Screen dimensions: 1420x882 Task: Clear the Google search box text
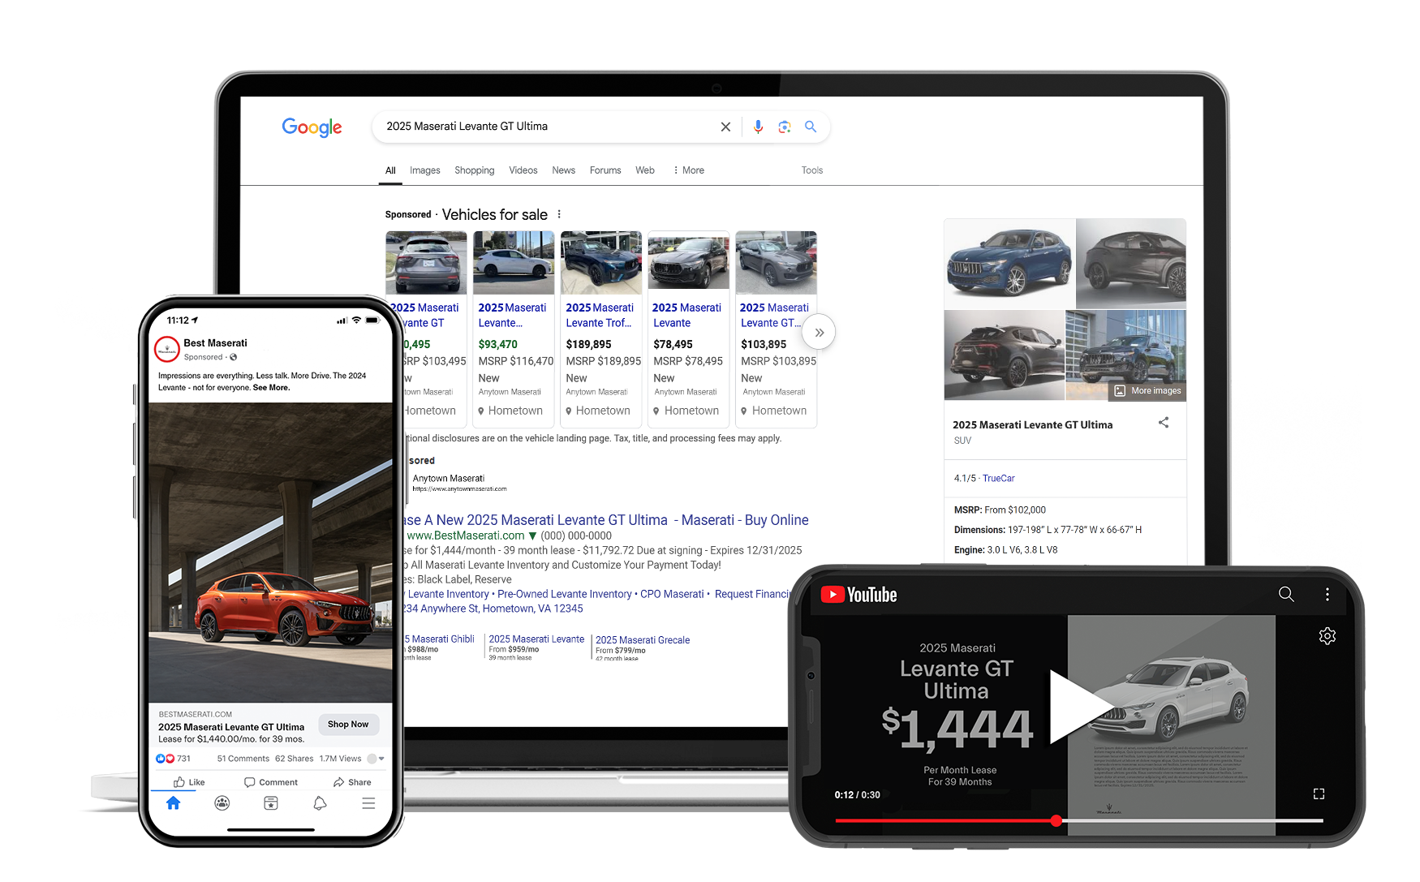pos(725,127)
